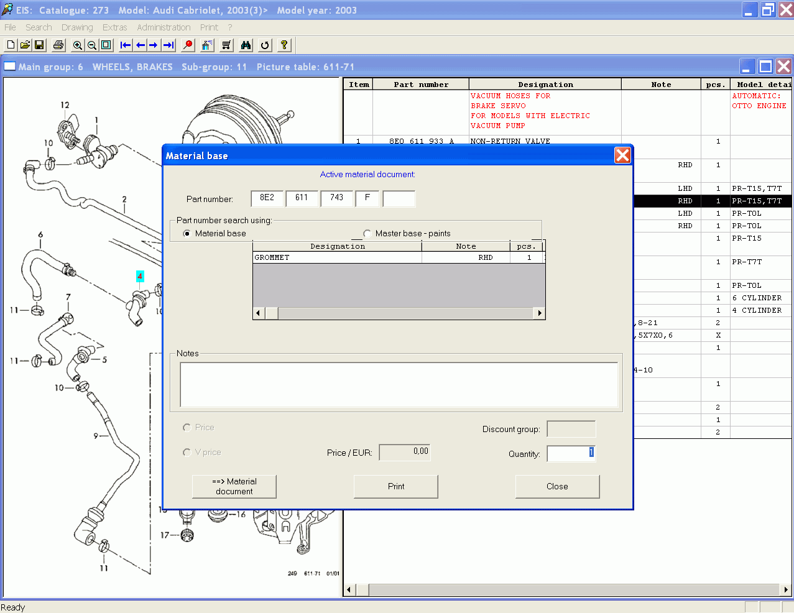Select the Material base radio button
794x613 pixels.
click(x=187, y=234)
